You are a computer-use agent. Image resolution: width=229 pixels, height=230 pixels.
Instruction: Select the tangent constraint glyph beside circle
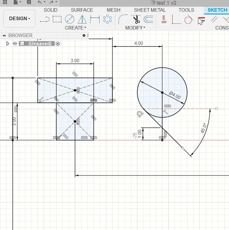click(140, 114)
